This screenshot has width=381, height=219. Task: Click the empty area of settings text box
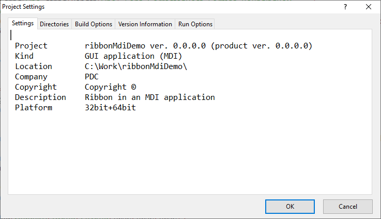pos(190,153)
